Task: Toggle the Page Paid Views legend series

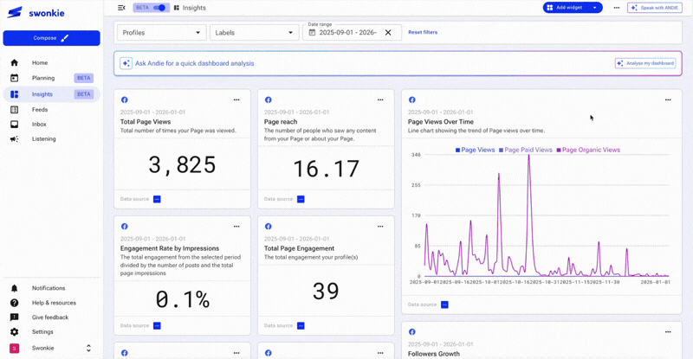Action: pos(528,150)
